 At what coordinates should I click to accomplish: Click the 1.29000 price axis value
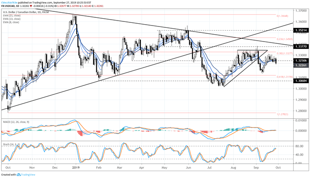point(301,100)
